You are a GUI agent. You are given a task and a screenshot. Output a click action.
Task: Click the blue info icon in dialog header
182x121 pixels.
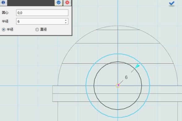tap(3, 2)
